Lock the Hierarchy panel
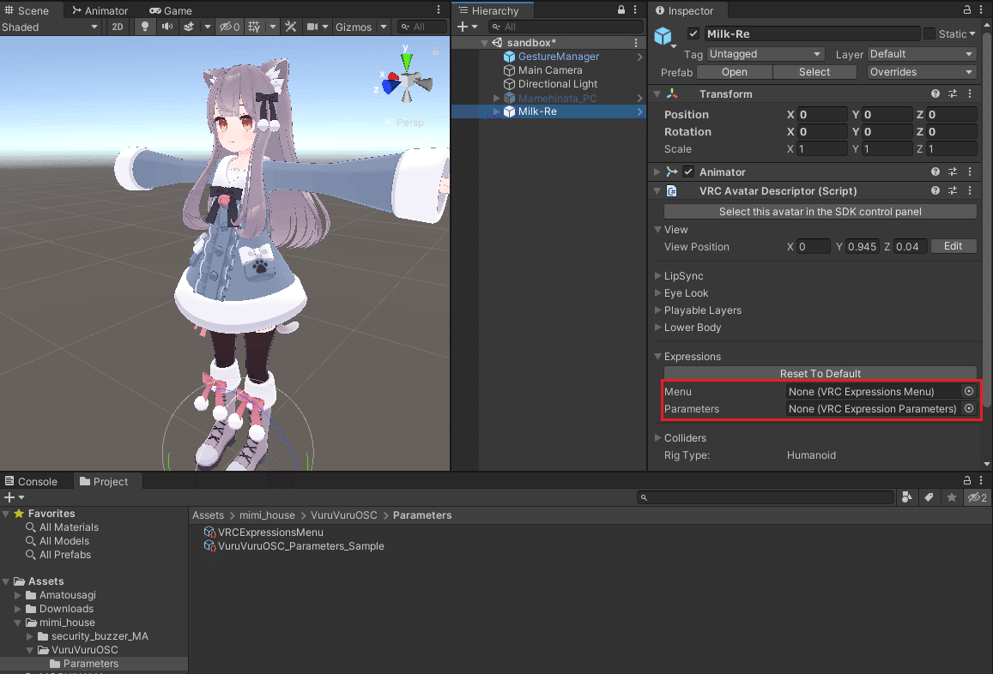The width and height of the screenshot is (993, 674). coord(621,10)
